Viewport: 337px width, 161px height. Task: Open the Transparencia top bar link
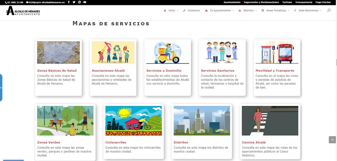(304, 2)
